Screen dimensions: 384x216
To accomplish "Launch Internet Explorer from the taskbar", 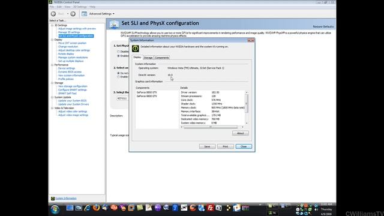I will click(87, 208).
